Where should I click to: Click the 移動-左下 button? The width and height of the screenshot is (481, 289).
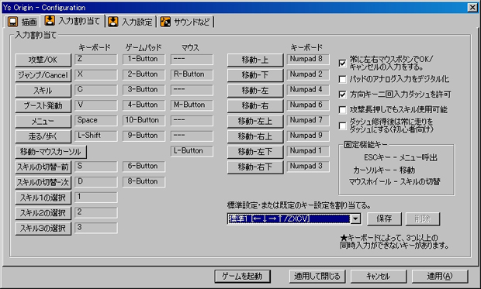click(255, 152)
